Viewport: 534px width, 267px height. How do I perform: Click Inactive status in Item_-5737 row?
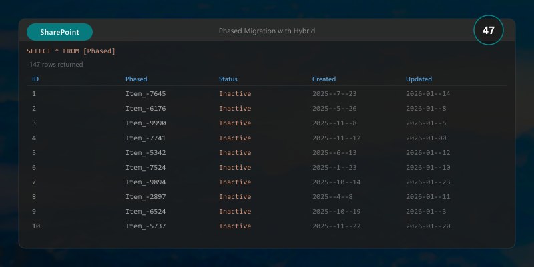point(235,226)
